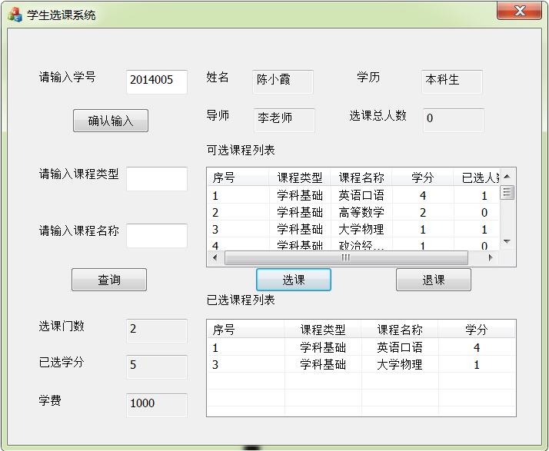
Task: Select 英语口语 row in 可选课程列表
Action: click(x=353, y=195)
